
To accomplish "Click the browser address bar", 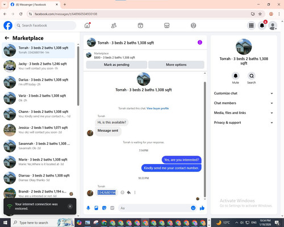I will click(140, 14).
